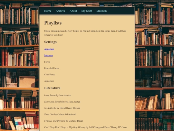Image resolution: width=174 pixels, height=131 pixels.
Task: Click the Settings heading
Action: point(50,42)
